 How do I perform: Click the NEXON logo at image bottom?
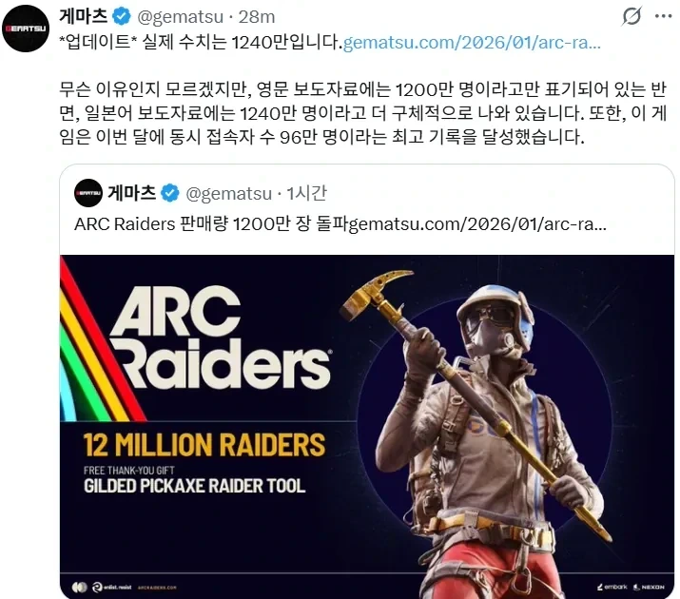[x=649, y=587]
